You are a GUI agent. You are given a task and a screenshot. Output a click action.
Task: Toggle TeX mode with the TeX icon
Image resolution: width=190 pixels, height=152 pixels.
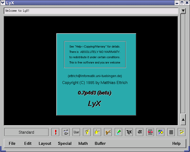pos(129,132)
